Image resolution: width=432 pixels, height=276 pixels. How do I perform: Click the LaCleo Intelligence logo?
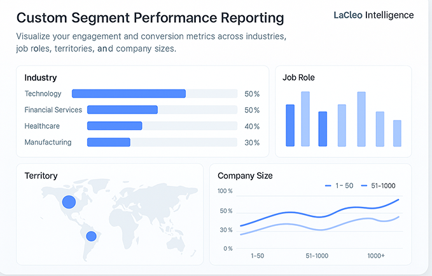tap(373, 15)
